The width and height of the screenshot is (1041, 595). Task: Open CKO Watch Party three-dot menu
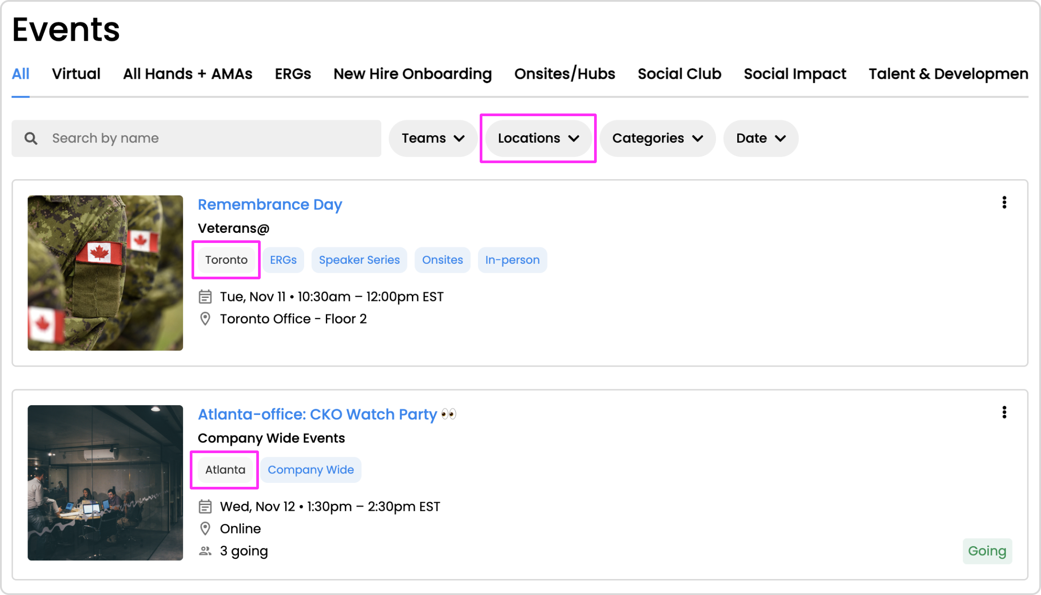[x=1004, y=412]
